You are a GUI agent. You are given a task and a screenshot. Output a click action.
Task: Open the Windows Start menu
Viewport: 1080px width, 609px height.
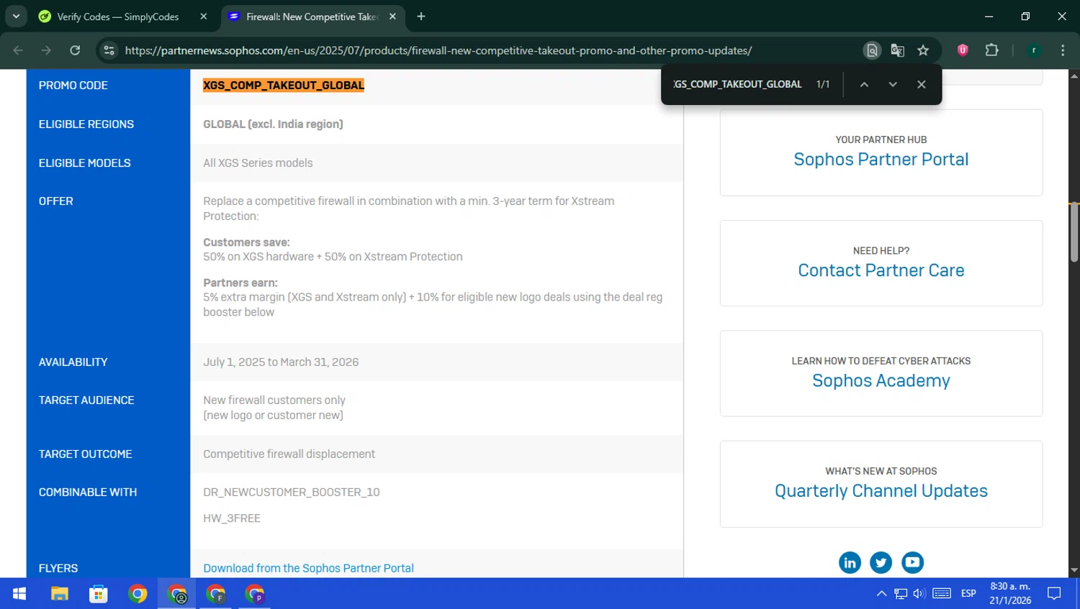pyautogui.click(x=19, y=594)
